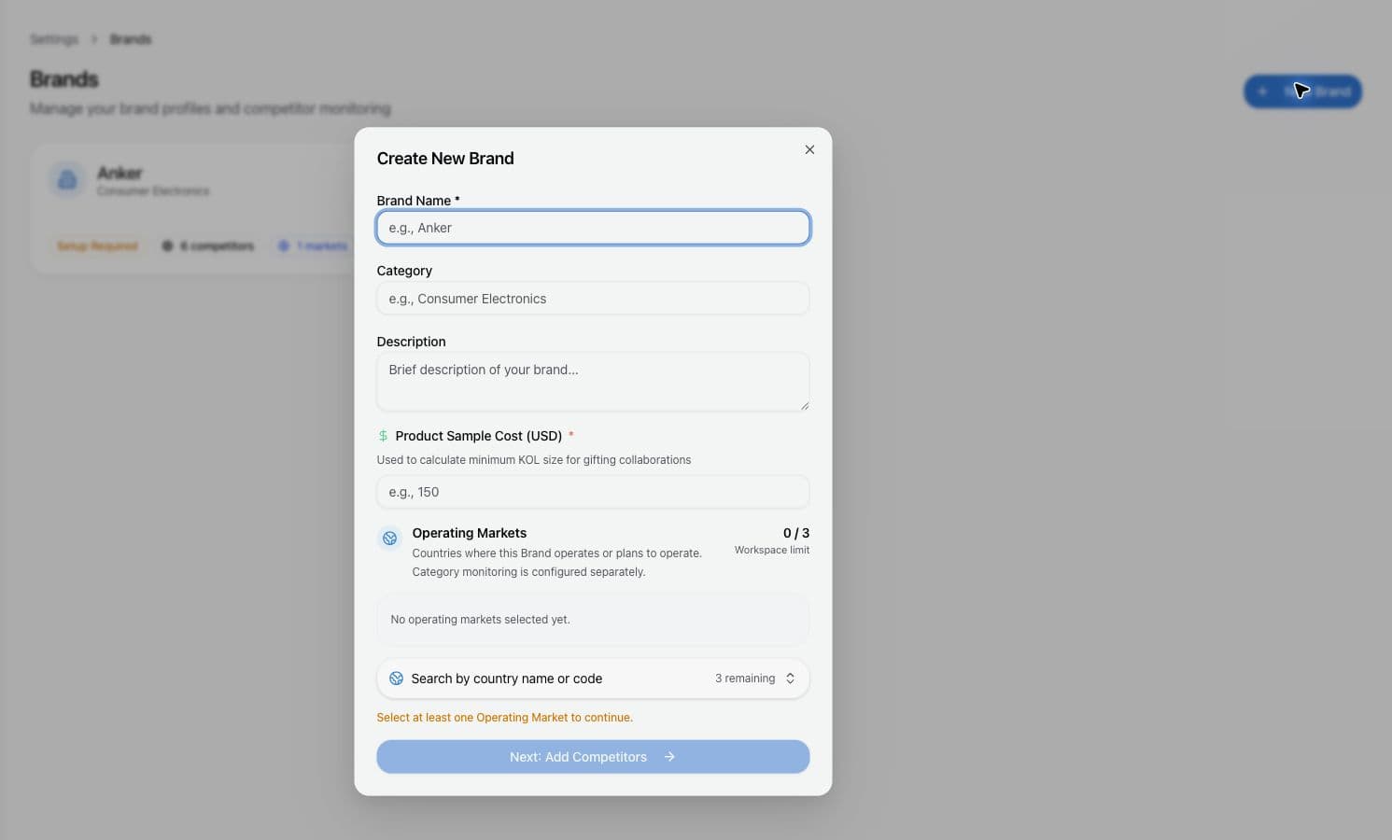Click the KOL size helper text
The height and width of the screenshot is (840, 1392).
pos(534,460)
